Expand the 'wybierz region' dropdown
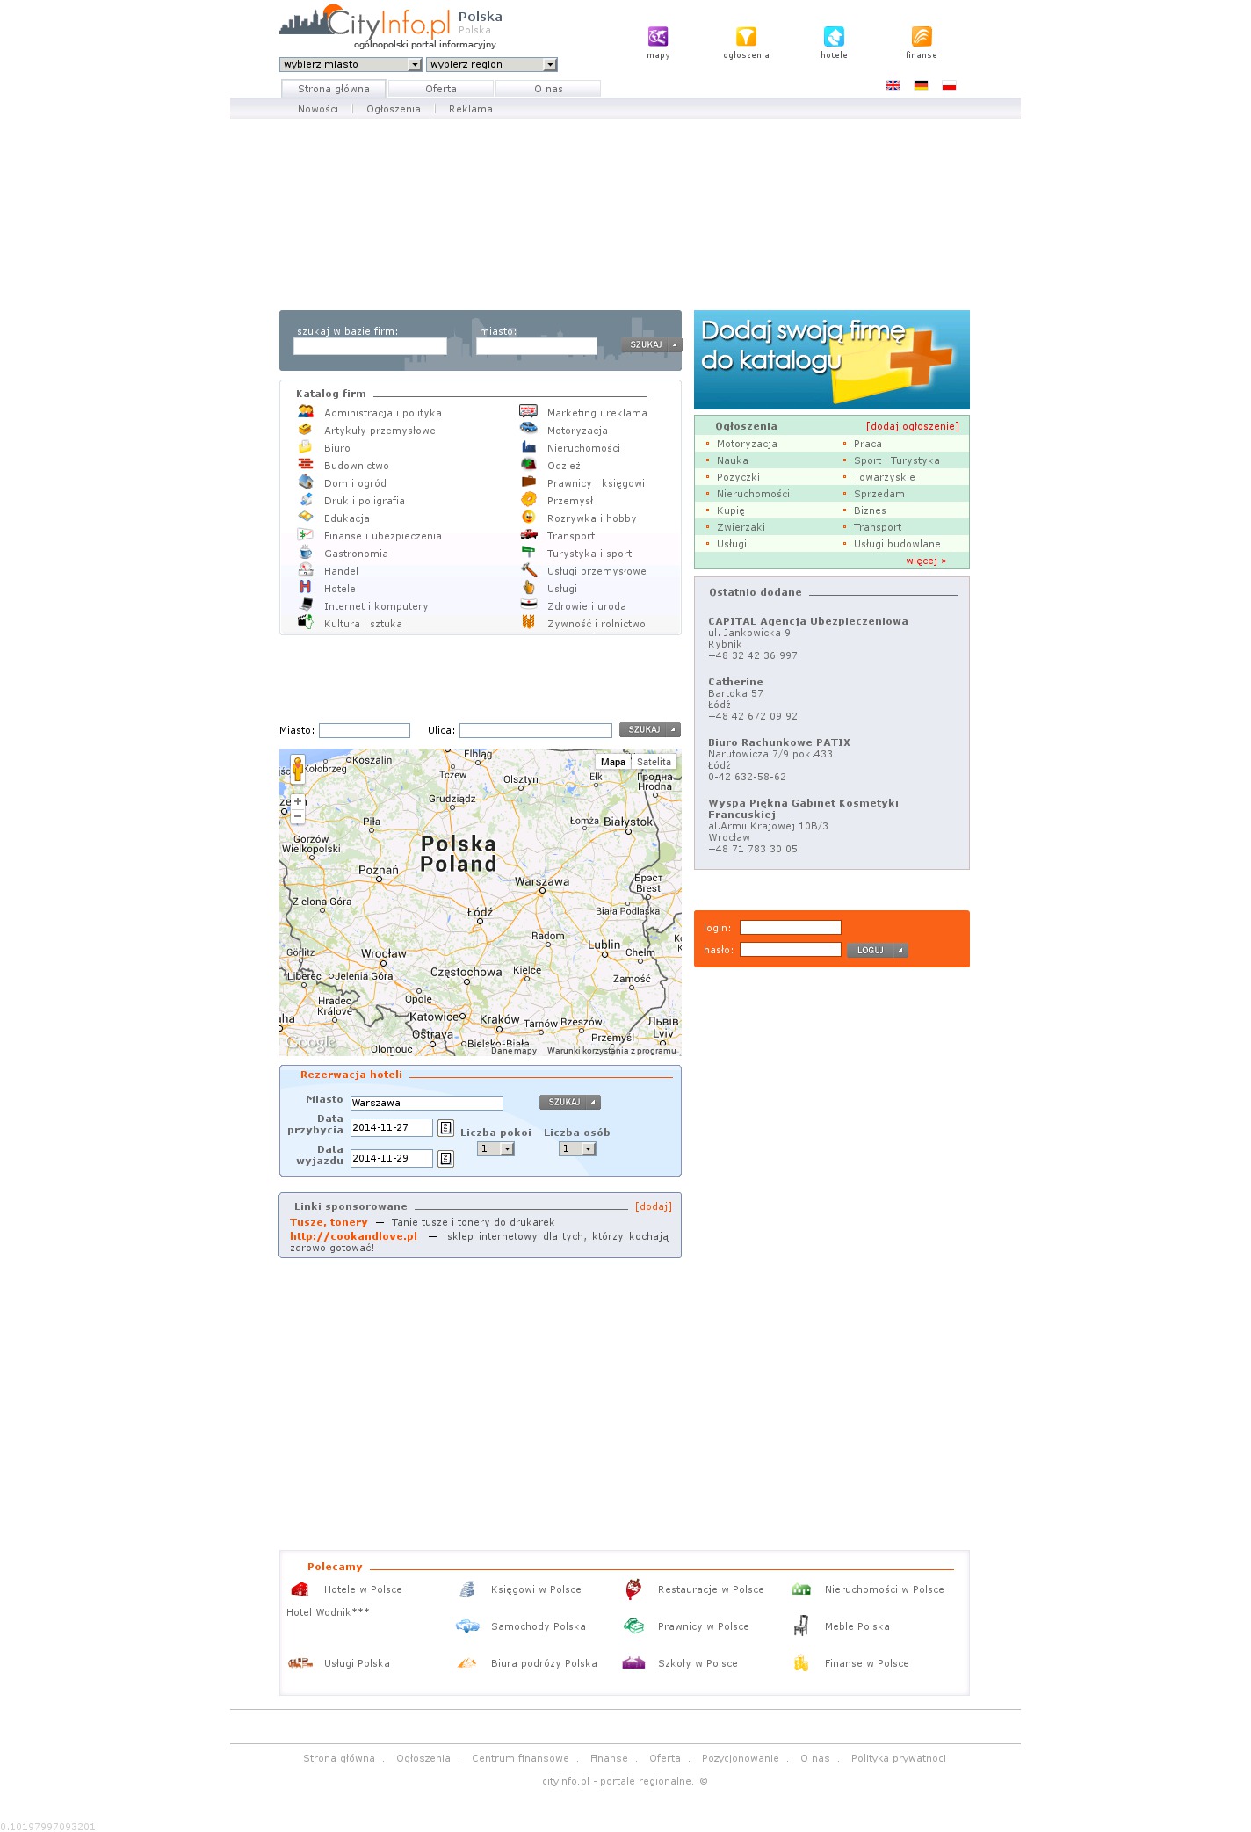 coord(550,65)
